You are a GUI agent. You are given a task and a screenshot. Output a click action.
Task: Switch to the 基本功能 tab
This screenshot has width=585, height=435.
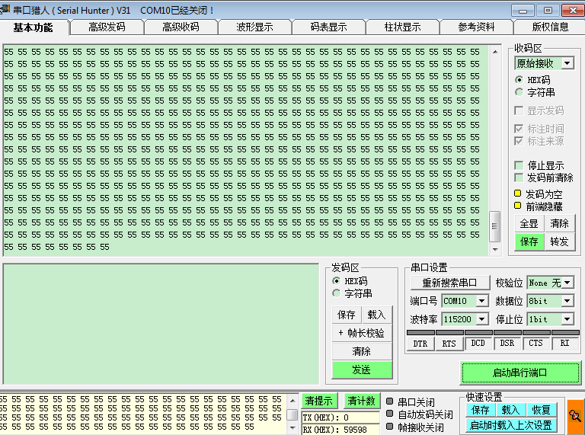pos(34,27)
